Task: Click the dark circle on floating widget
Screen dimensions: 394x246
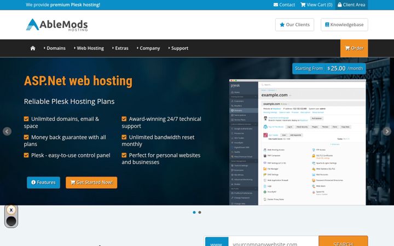Action: point(11,221)
